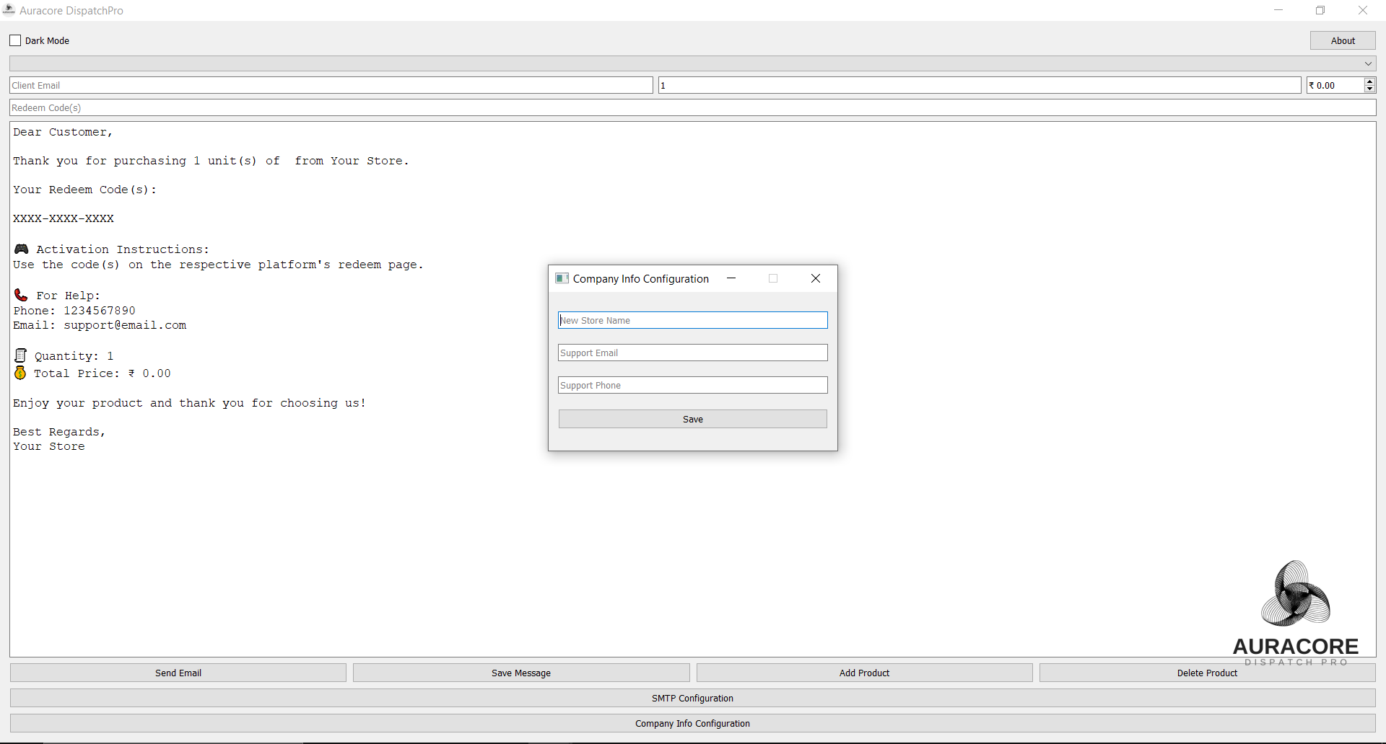The height and width of the screenshot is (744, 1386).
Task: Save the company info in the dialog
Action: (692, 419)
